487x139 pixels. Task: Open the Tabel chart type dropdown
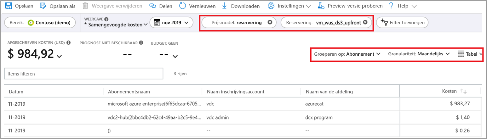(470, 54)
